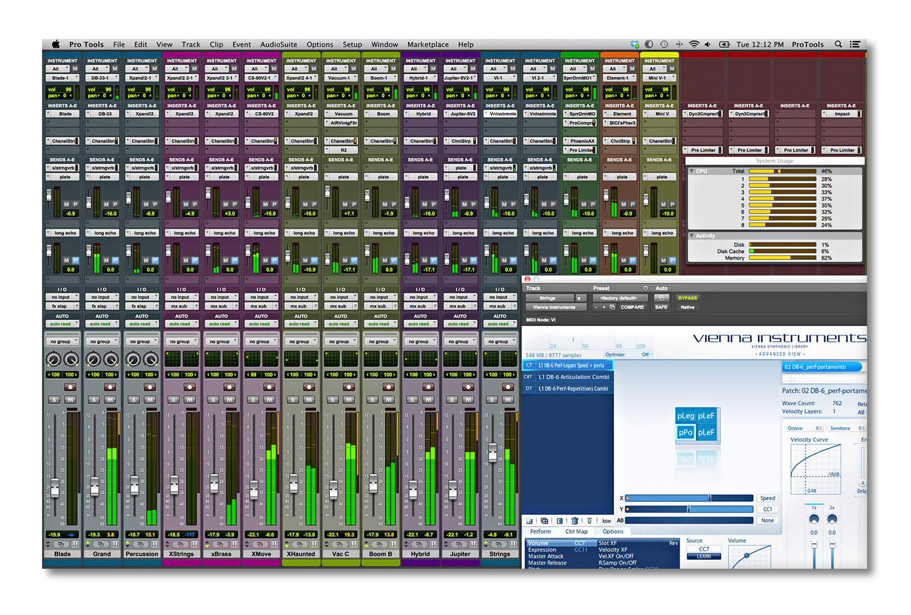Click the Blade track volume fader
Viewport: 911px width, 615px height.
click(x=55, y=487)
